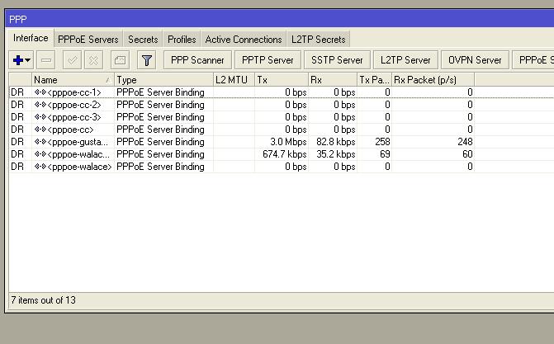Click the 69 Tx packet value

pyautogui.click(x=385, y=154)
